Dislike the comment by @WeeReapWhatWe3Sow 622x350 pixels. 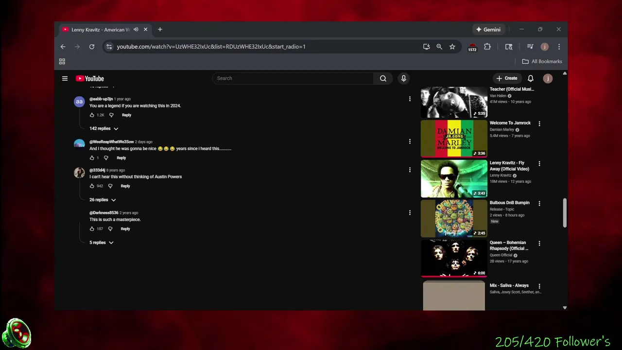click(x=106, y=158)
